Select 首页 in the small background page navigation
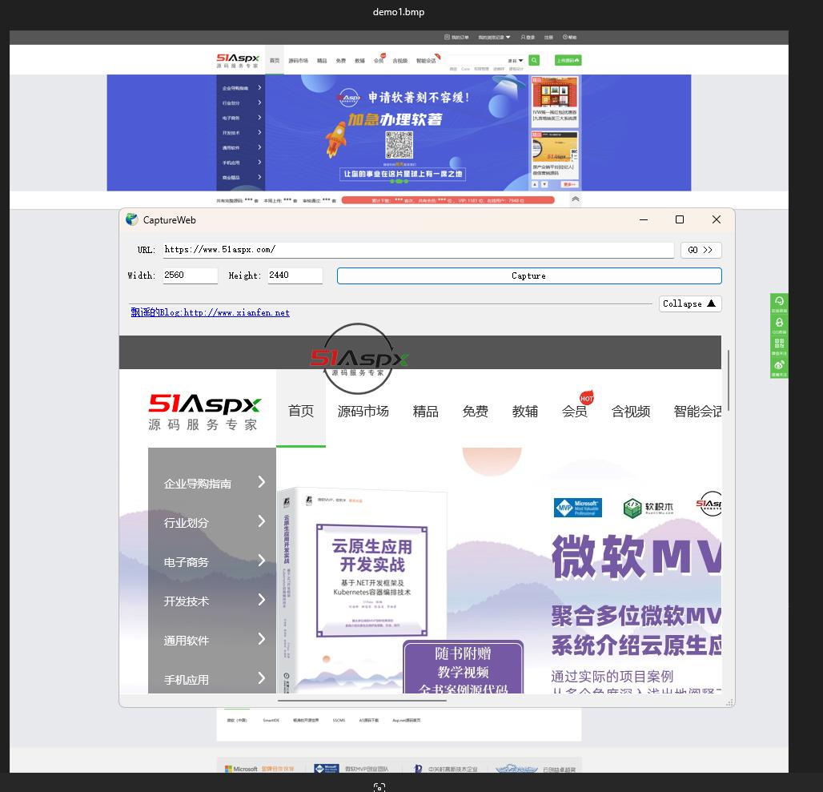The width and height of the screenshot is (823, 792). 275,60
